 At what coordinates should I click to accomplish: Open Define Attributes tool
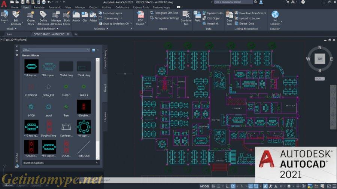coord(43,18)
